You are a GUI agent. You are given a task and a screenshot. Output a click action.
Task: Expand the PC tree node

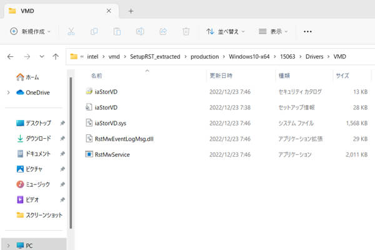tap(8, 246)
